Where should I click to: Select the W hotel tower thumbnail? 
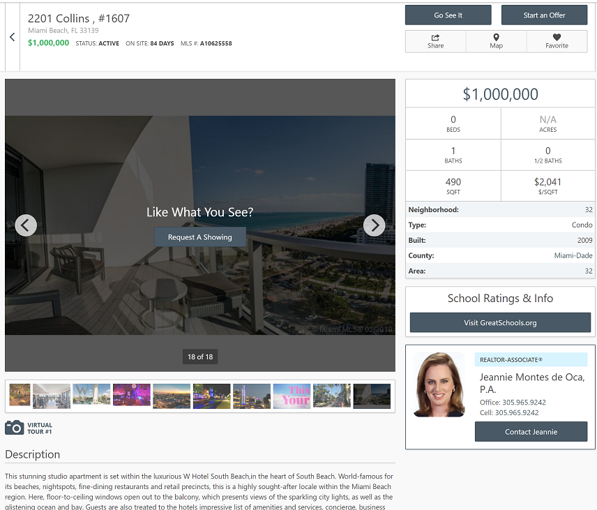(x=91, y=396)
